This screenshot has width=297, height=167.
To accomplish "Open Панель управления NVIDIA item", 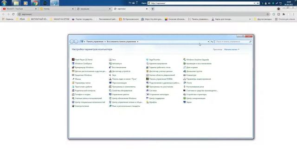I will [x=159, y=79].
